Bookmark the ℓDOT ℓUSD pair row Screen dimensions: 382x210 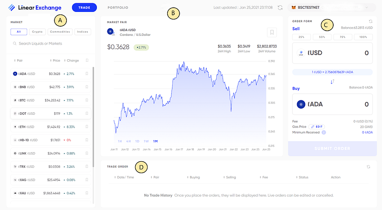point(87,113)
